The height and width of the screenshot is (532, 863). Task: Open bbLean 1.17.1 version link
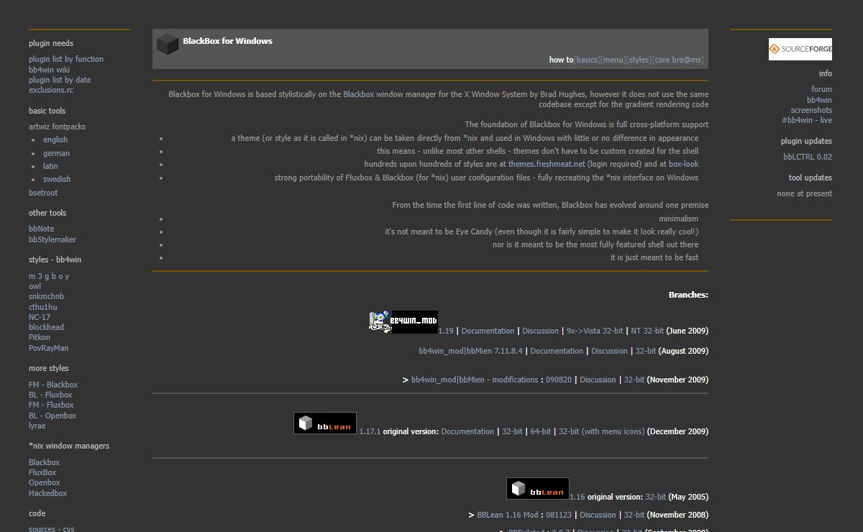pos(370,431)
